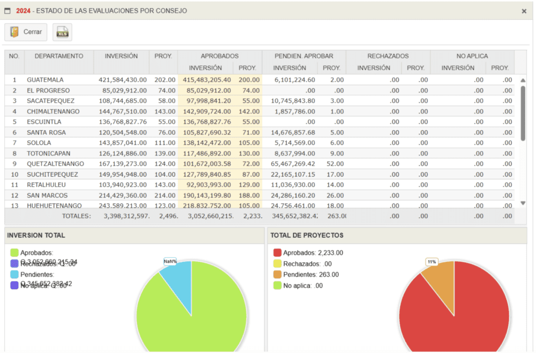The height and width of the screenshot is (353, 536).
Task: Click the table's scroll down arrow
Action: (522, 203)
